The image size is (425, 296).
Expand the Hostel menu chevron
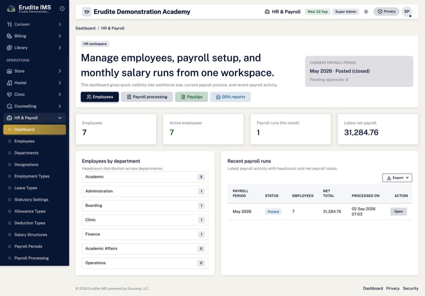click(x=59, y=83)
